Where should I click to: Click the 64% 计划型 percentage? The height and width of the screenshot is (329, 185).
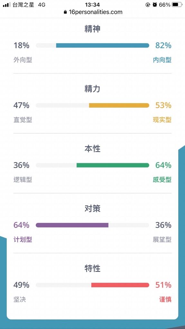[22, 225]
